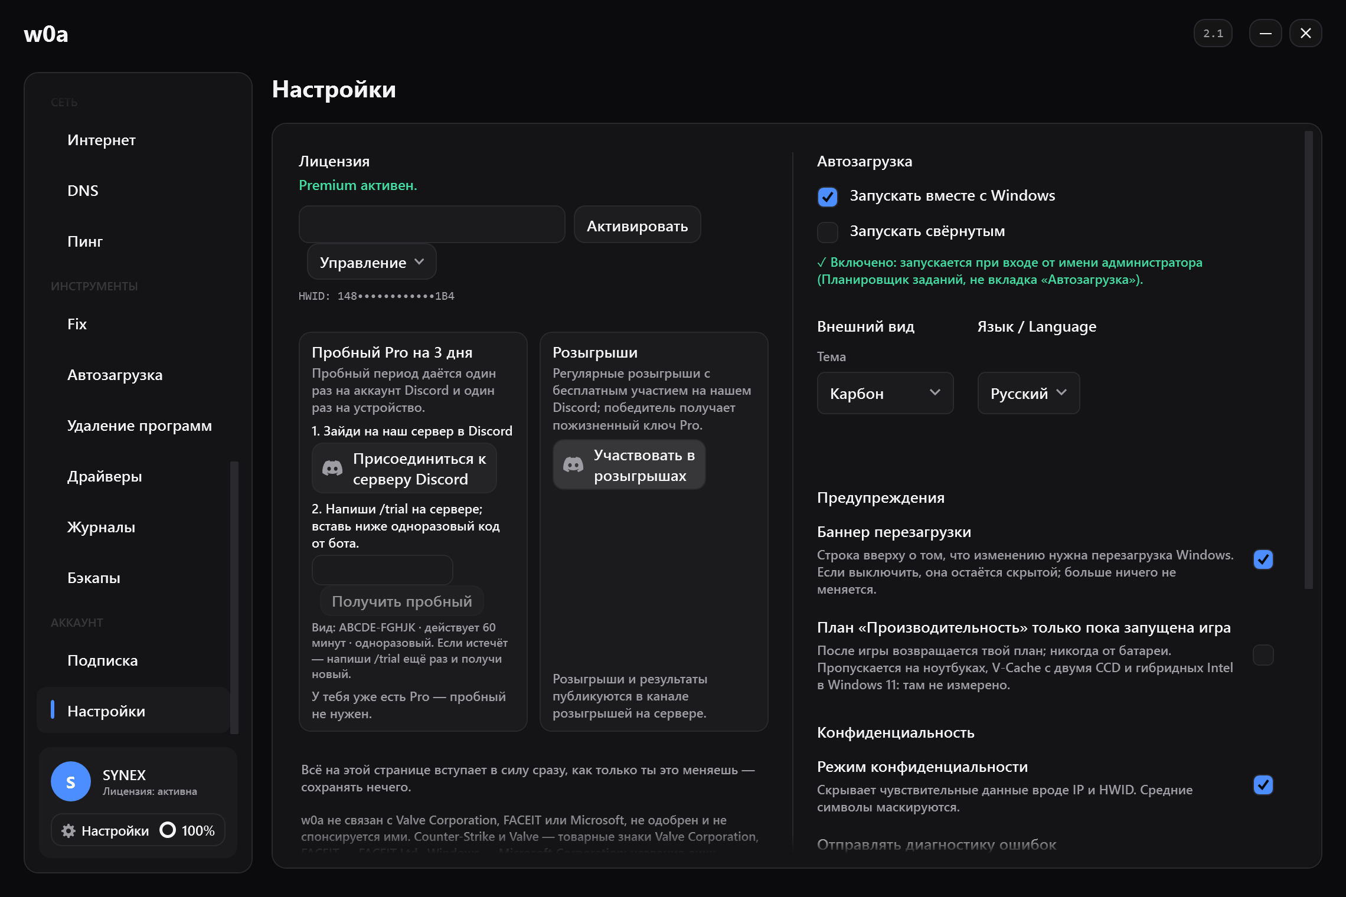Click the Активировать button
The height and width of the screenshot is (897, 1346).
pos(637,225)
